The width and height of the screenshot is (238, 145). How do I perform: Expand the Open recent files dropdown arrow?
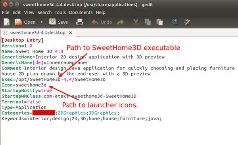[42, 22]
